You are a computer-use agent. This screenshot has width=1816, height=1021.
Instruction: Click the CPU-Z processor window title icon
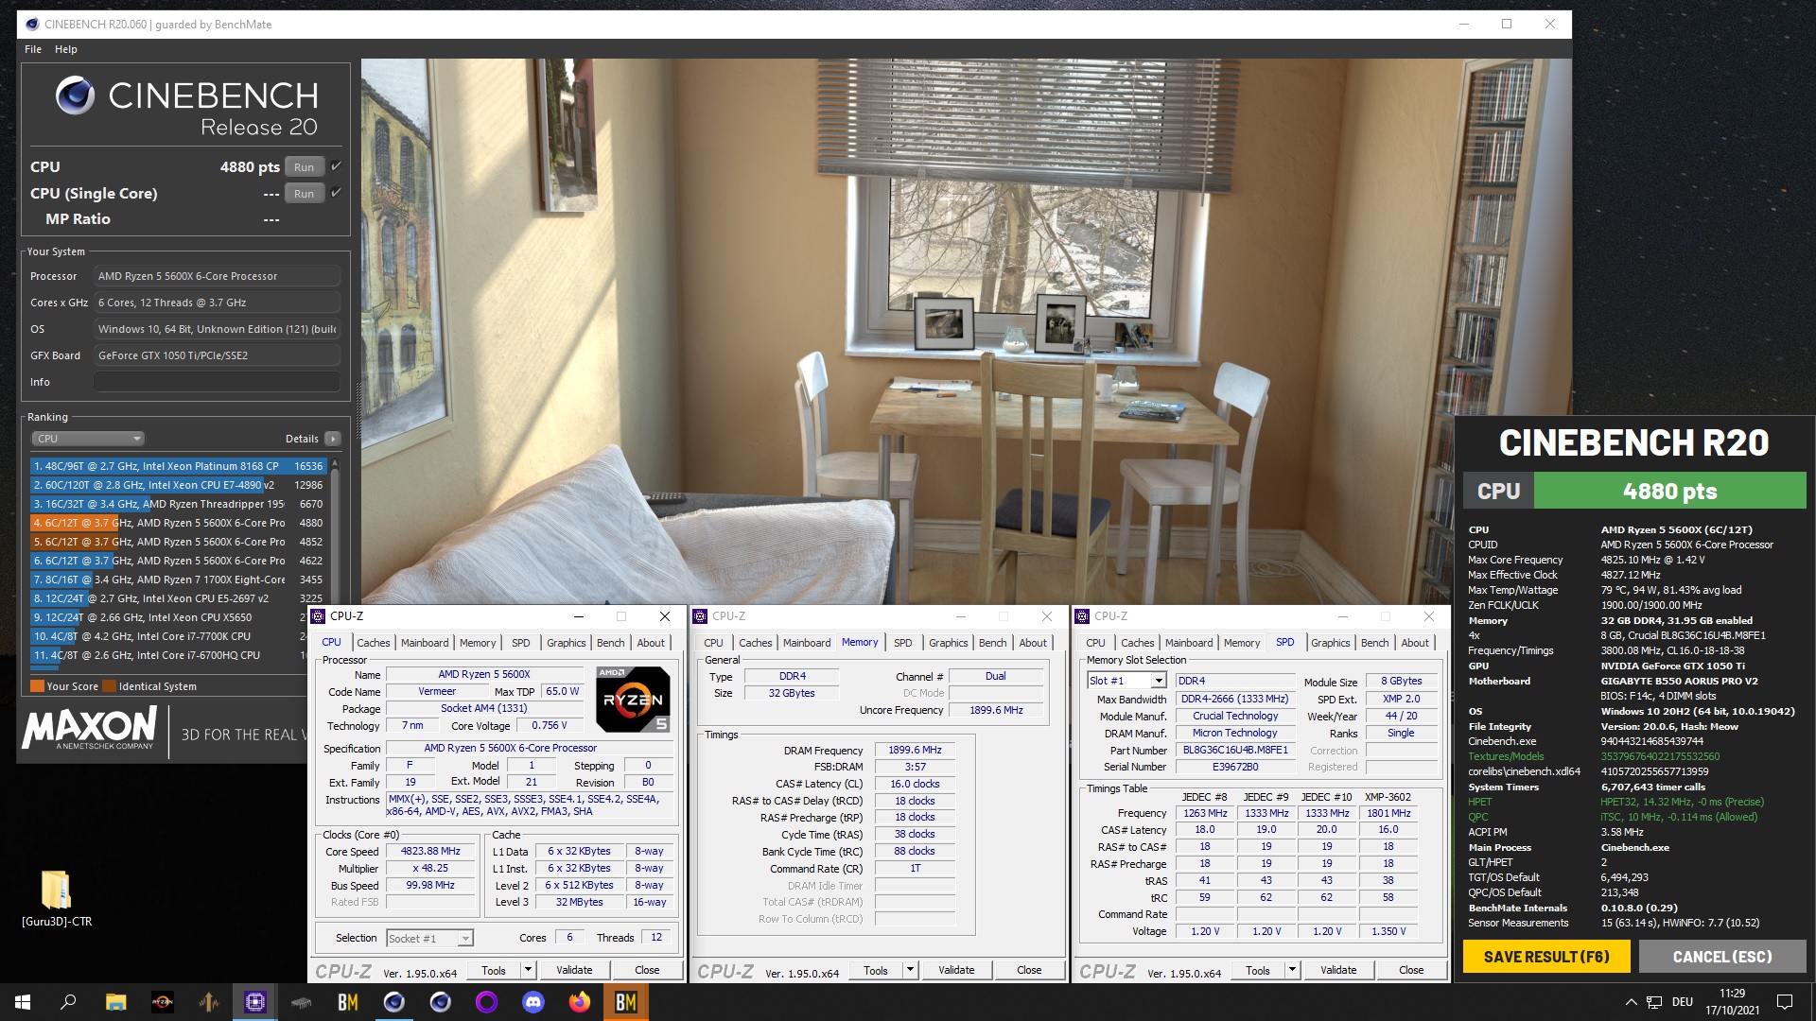[319, 616]
